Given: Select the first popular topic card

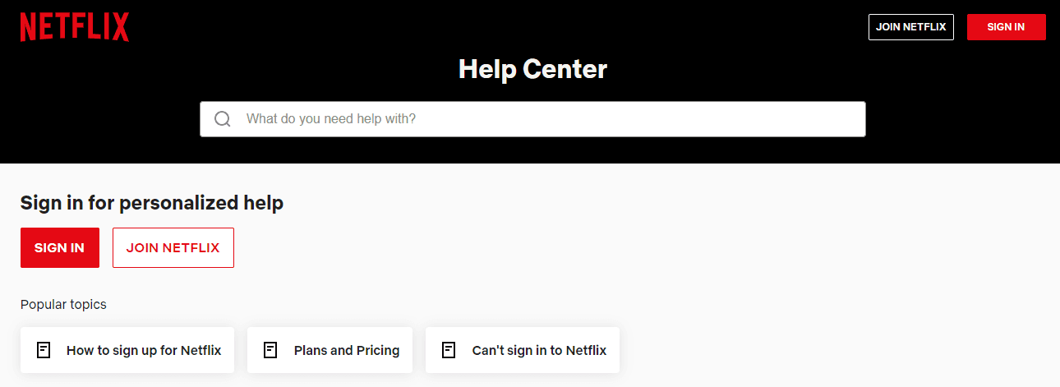Looking at the screenshot, I should coord(127,350).
